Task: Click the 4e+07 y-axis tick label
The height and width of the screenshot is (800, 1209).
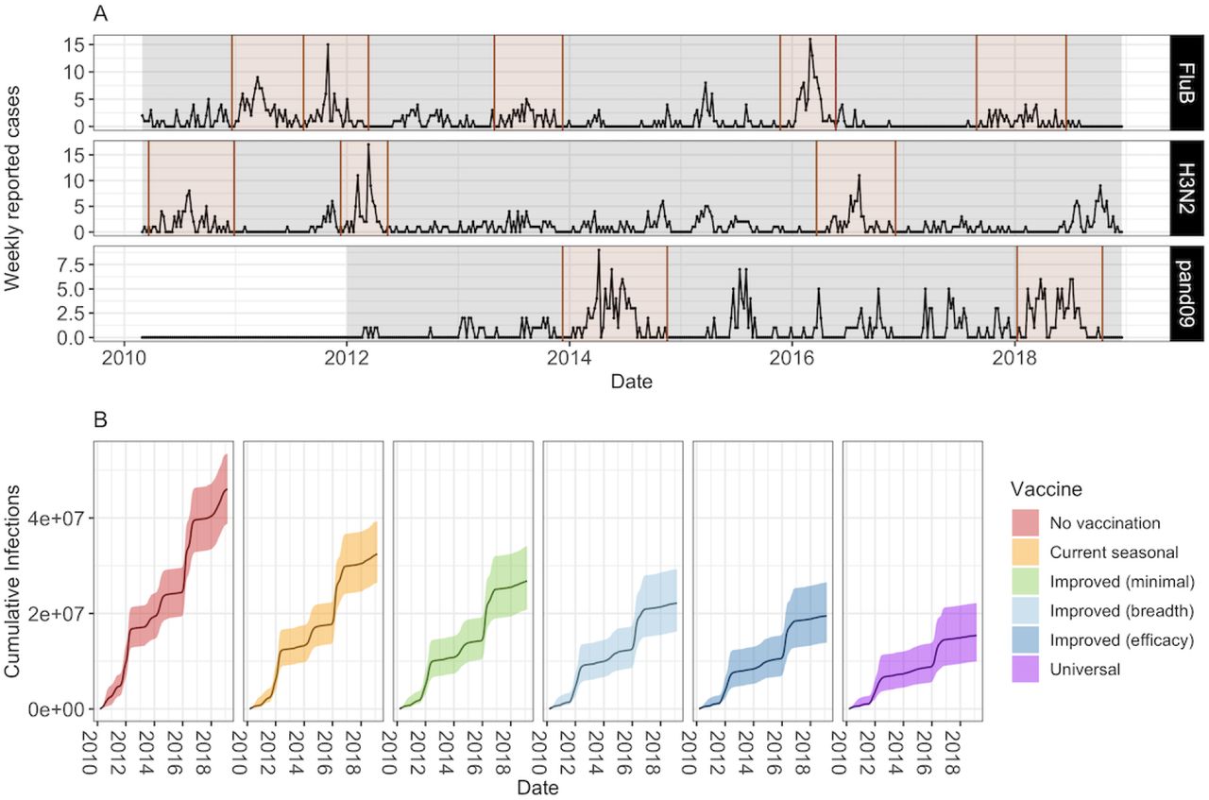Action: tap(60, 518)
